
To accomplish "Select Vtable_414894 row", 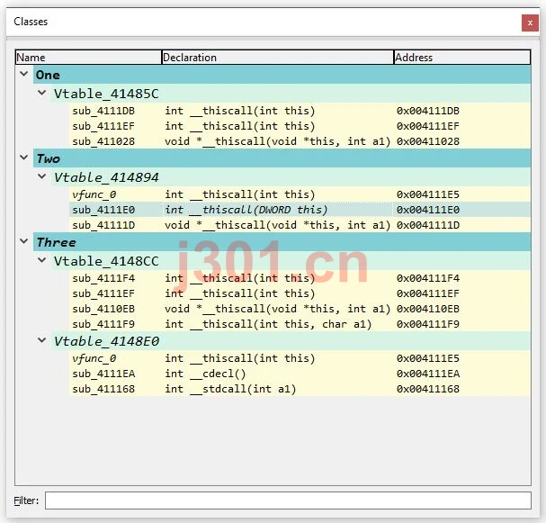I will click(291, 177).
